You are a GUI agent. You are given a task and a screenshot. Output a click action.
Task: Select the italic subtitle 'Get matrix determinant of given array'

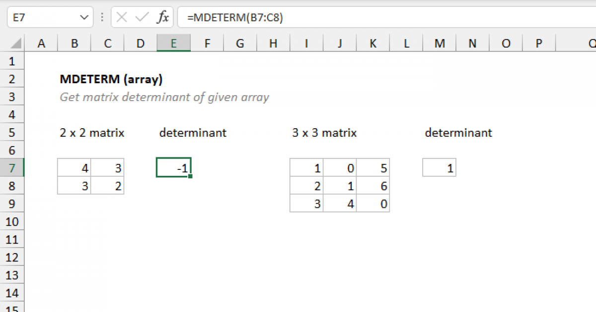[164, 97]
